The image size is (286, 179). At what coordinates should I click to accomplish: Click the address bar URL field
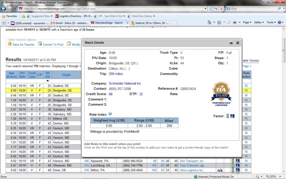click(x=111, y=9)
